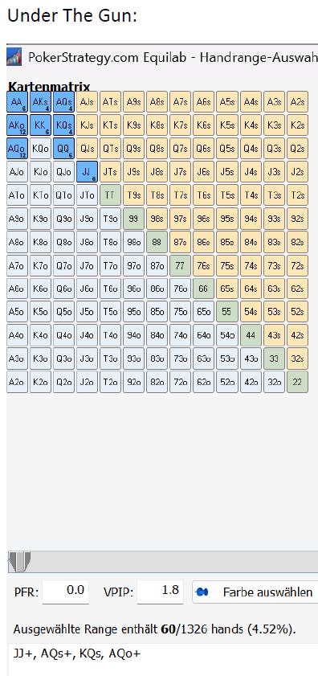Toggle the selected KQs hand cell

(x=63, y=125)
